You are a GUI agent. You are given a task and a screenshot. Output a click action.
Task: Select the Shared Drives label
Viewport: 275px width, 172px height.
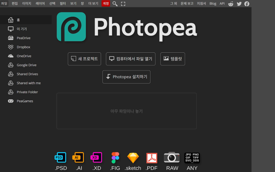[x=27, y=74]
